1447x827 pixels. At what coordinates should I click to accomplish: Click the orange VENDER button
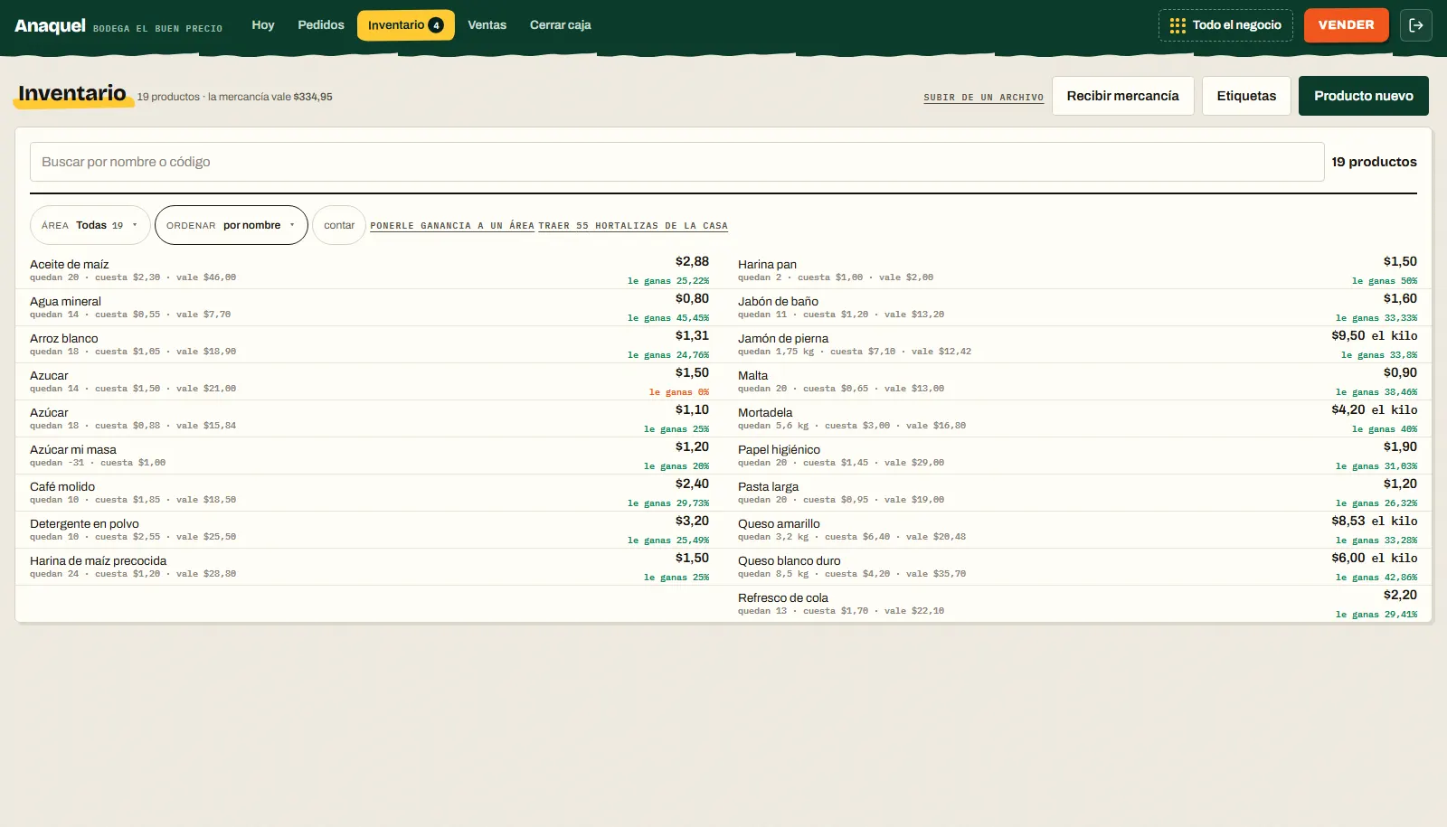click(x=1346, y=25)
